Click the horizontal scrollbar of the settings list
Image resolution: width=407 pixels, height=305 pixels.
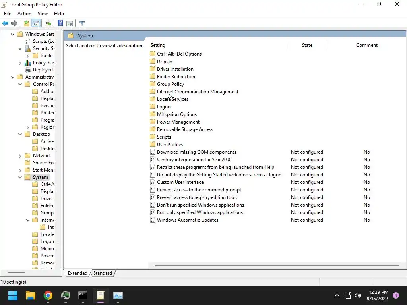coord(277,265)
